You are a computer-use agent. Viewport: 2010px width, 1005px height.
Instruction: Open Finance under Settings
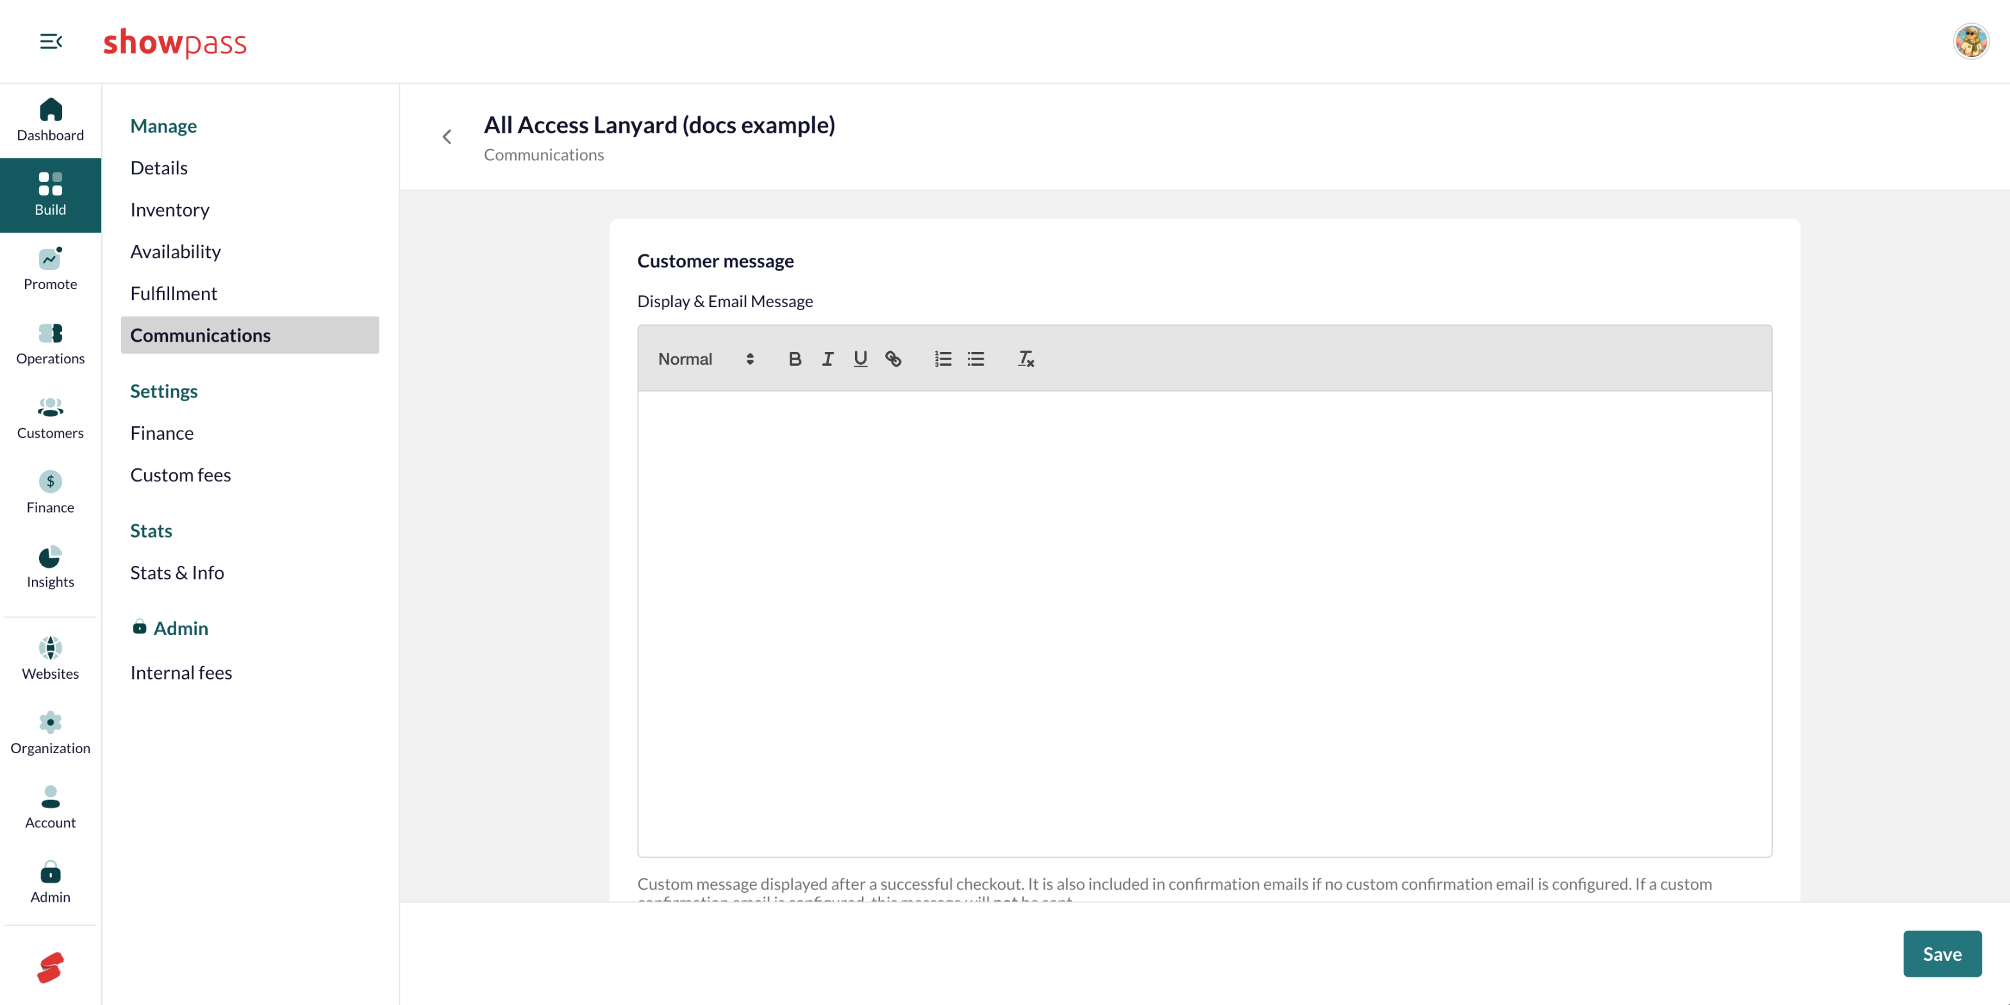point(250,433)
